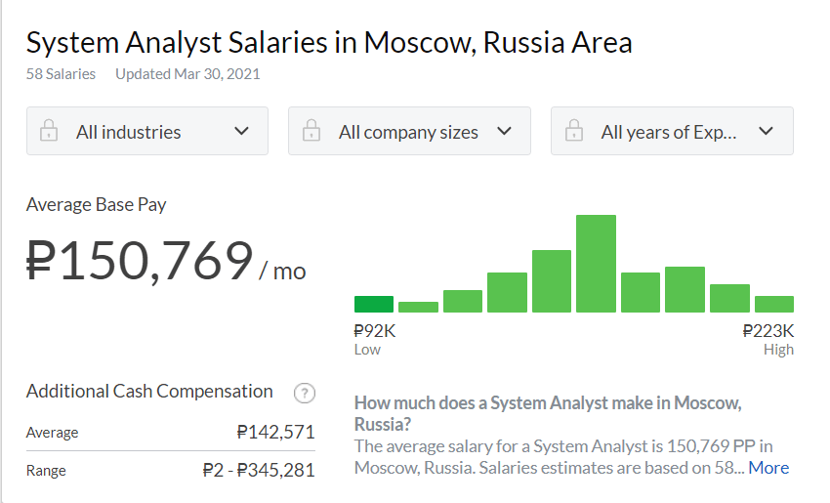The width and height of the screenshot is (830, 503).
Task: Open the All company sizes dropdown
Action: (x=409, y=132)
